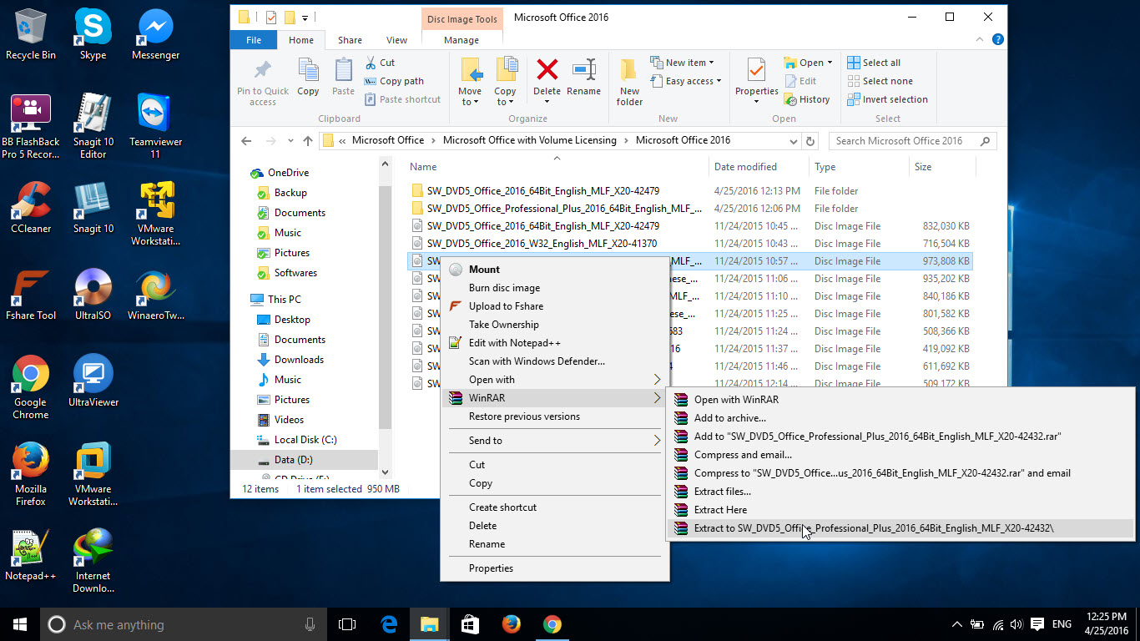The width and height of the screenshot is (1140, 641).
Task: Open the recent locations dropdown chevron
Action: [x=290, y=141]
